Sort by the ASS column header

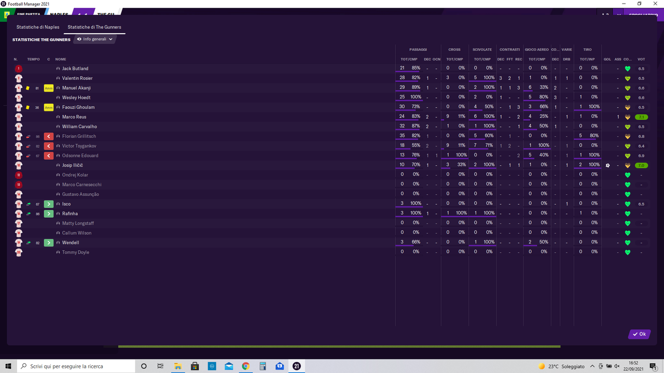pos(617,59)
